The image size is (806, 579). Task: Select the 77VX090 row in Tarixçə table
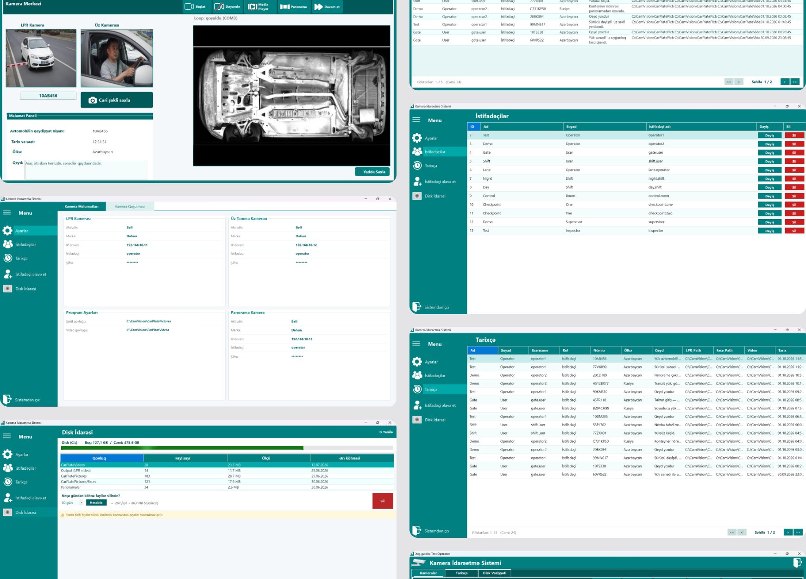[636, 367]
